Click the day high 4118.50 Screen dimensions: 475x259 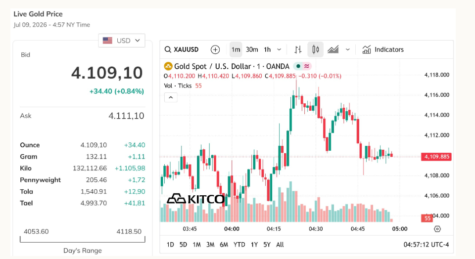129,231
